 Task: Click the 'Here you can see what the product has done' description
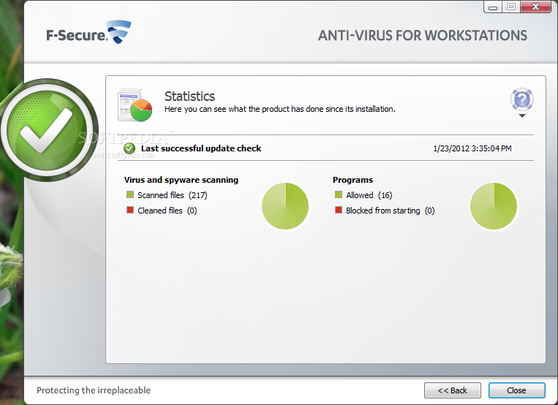279,109
